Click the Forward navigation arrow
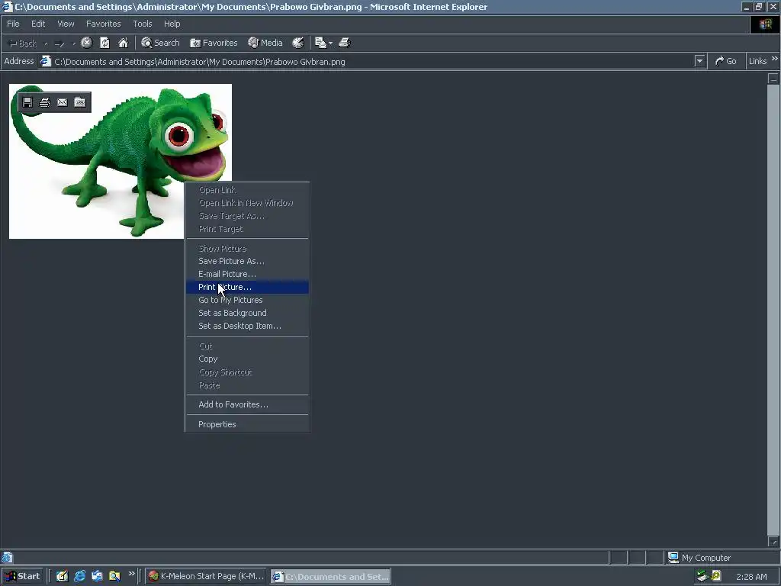The height and width of the screenshot is (586, 781). 59,43
